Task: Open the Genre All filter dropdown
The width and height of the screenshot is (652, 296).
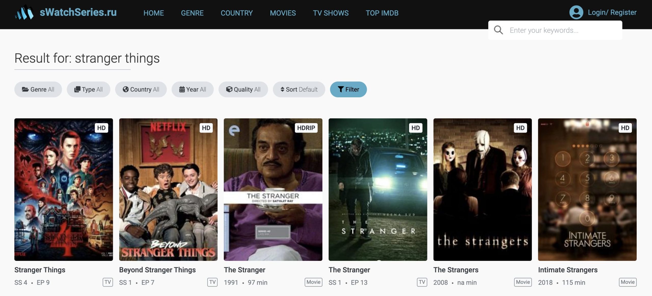Action: tap(38, 89)
